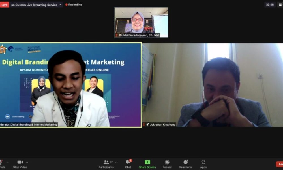Open video options caret beside Stop Video
The image size is (283, 170).
pos(27,162)
